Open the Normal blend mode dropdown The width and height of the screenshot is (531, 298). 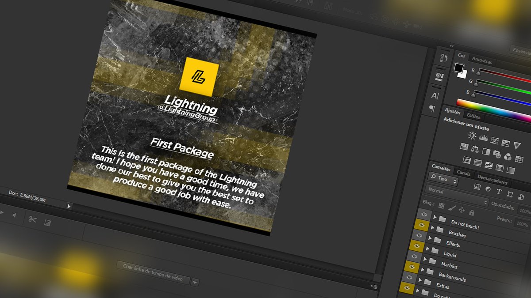tap(457, 196)
